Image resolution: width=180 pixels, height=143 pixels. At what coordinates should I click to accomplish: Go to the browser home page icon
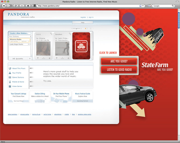pyautogui.click(x=28, y=6)
